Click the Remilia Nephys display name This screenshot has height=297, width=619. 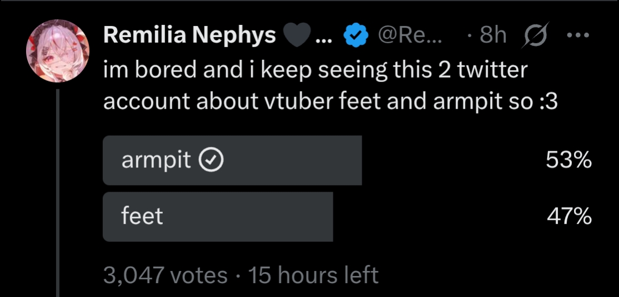(x=189, y=35)
